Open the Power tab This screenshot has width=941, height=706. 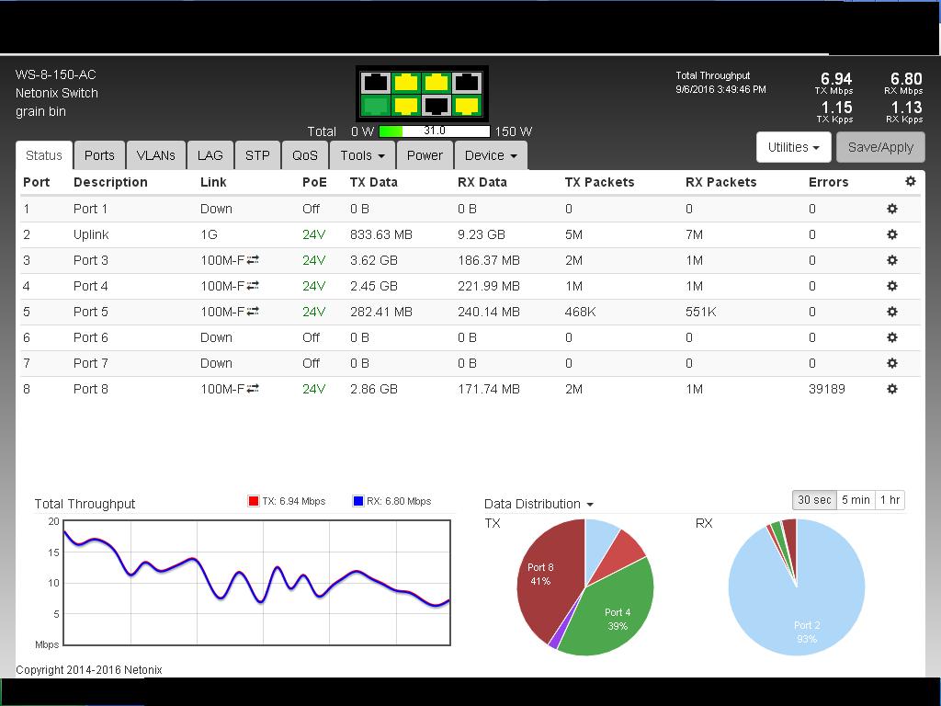pyautogui.click(x=425, y=155)
